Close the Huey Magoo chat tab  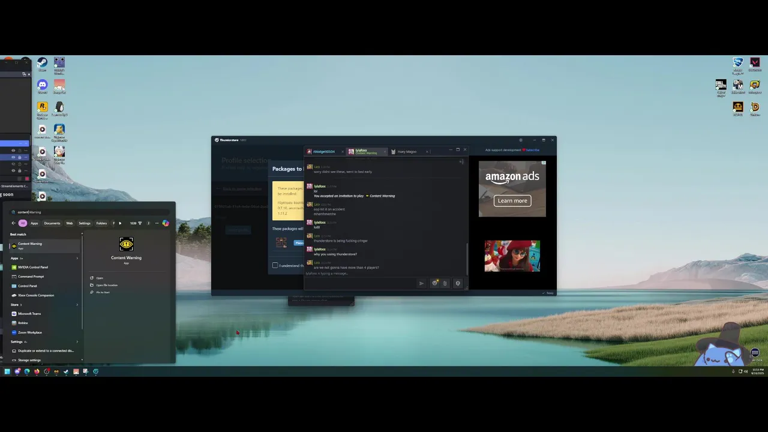point(426,152)
